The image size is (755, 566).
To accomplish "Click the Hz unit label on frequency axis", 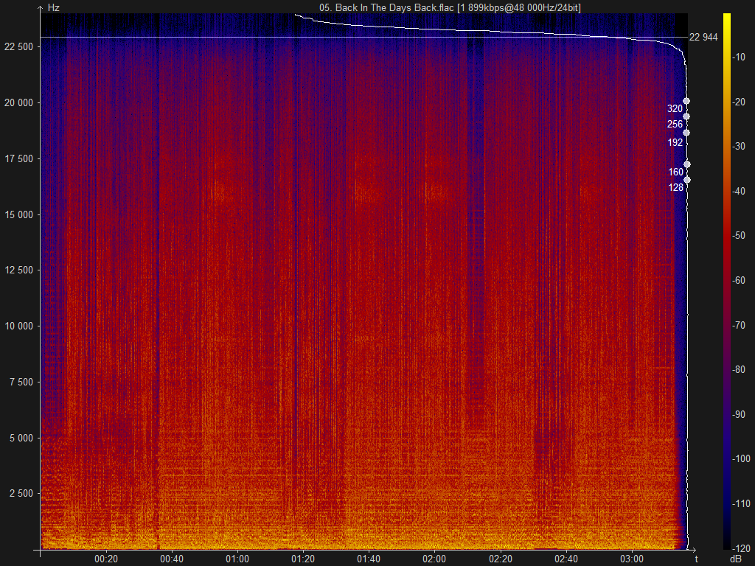I will coord(53,8).
